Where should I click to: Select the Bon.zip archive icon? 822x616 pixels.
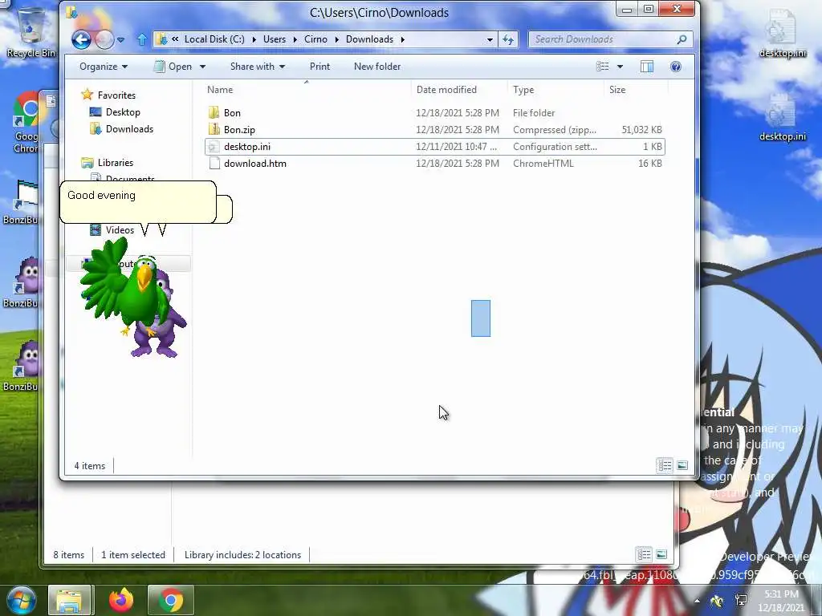(214, 129)
